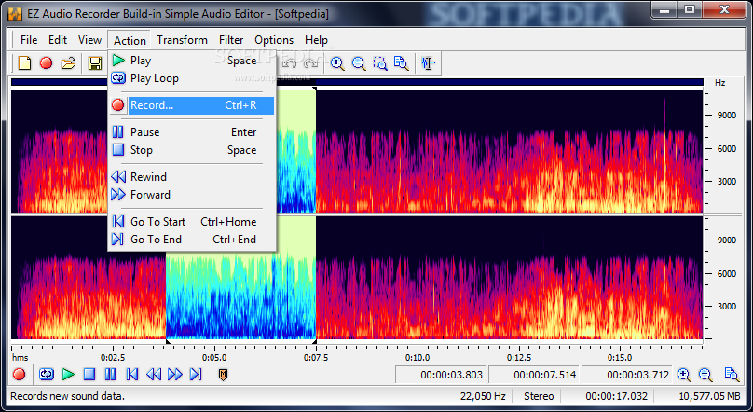Click the 'Records new sound data.' status message
Screen dimensions: 753x412
click(x=67, y=396)
